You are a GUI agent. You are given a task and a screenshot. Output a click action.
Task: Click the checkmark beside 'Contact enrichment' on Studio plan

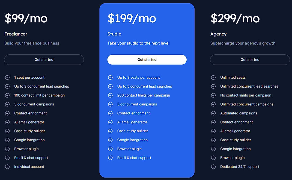click(x=110, y=113)
